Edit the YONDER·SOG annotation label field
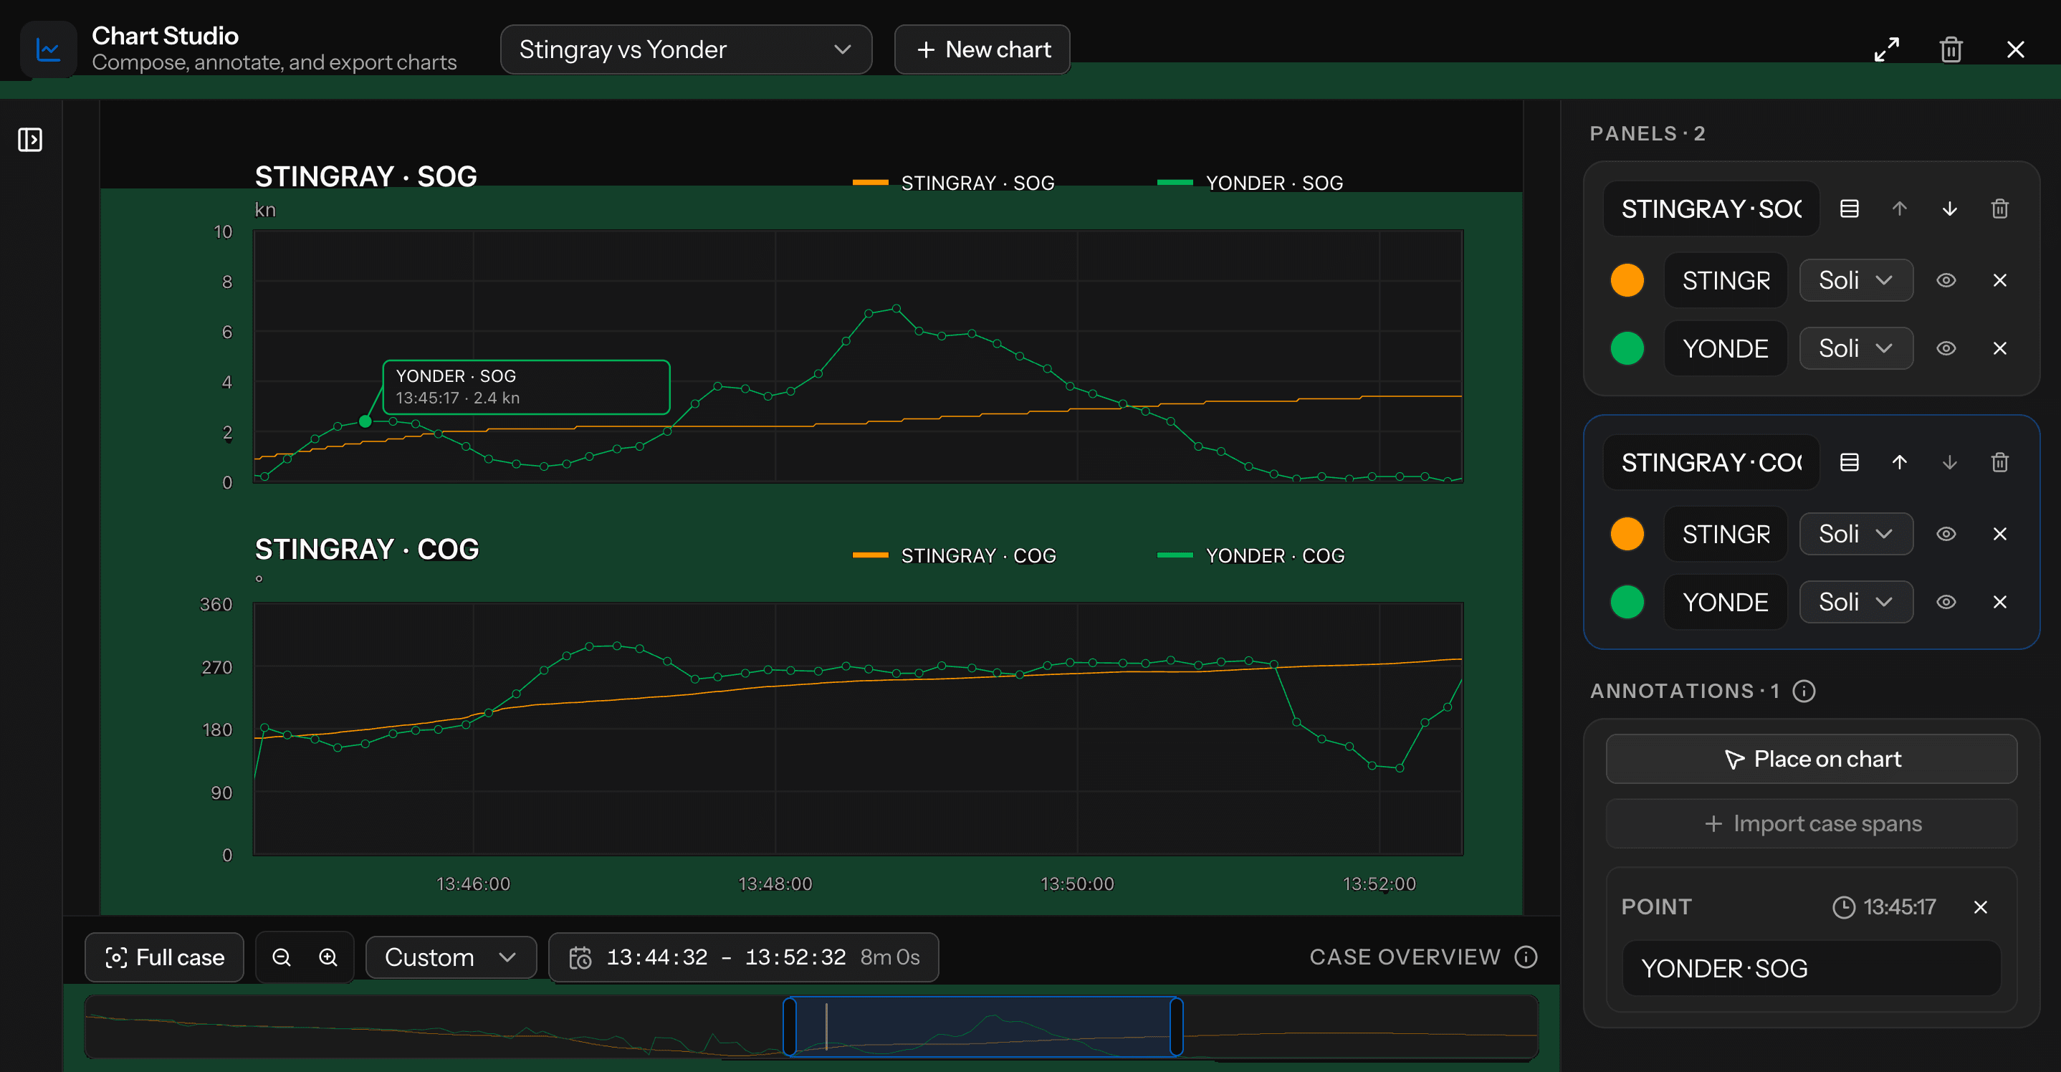This screenshot has width=2061, height=1072. (x=1812, y=969)
